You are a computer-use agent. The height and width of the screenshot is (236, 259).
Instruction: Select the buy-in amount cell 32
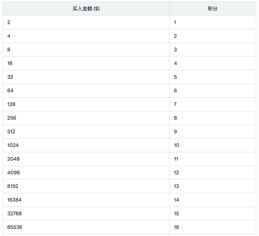[86, 77]
